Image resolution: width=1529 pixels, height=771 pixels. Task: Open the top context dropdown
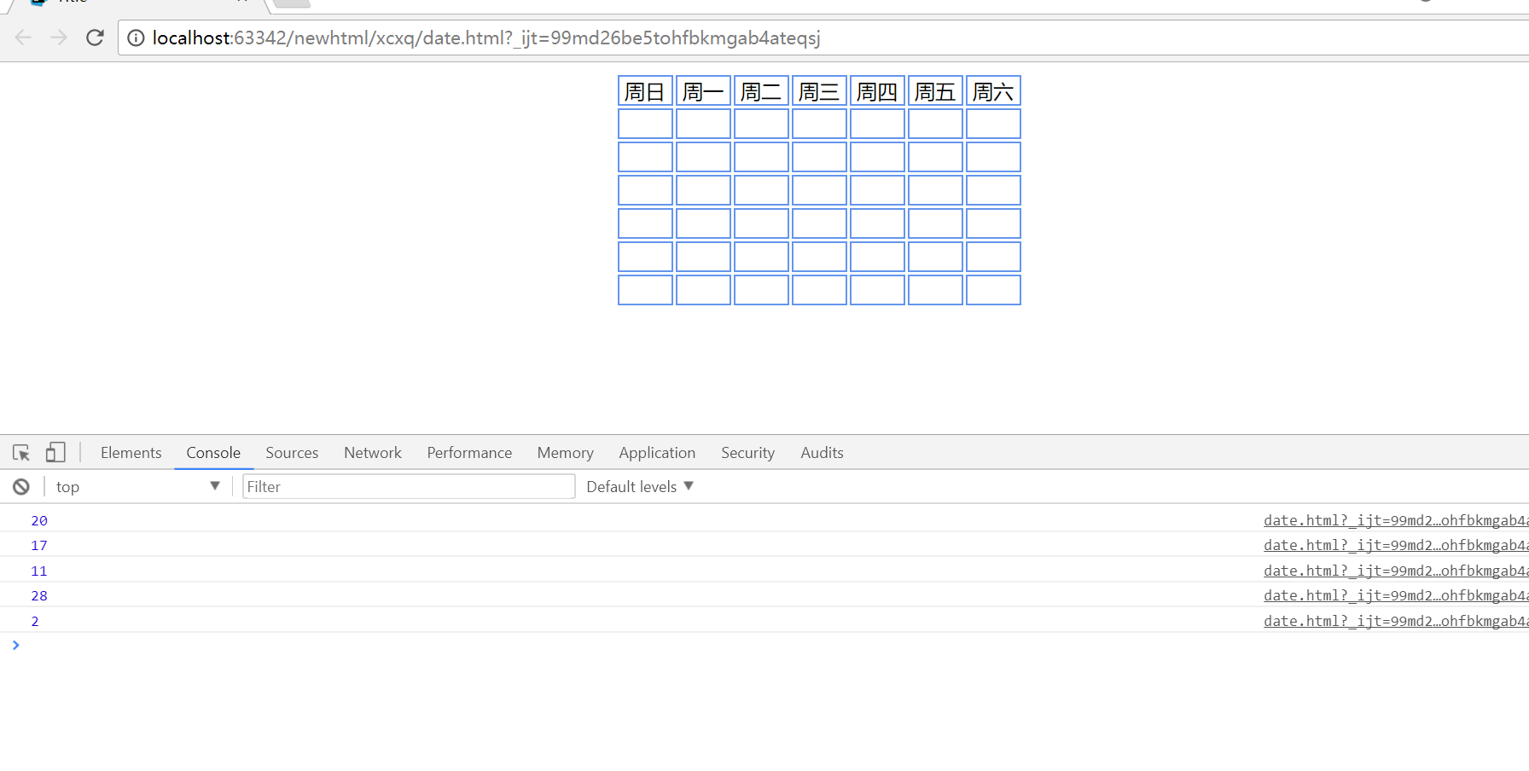click(137, 486)
